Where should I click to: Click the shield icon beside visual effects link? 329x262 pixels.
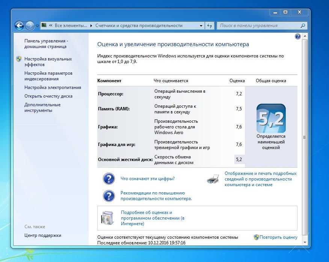point(19,59)
